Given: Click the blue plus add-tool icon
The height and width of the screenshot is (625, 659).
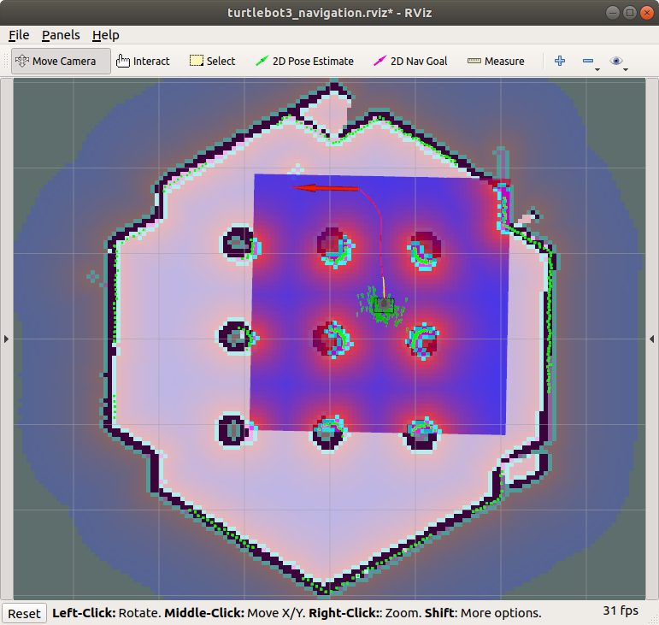Looking at the screenshot, I should (x=560, y=61).
